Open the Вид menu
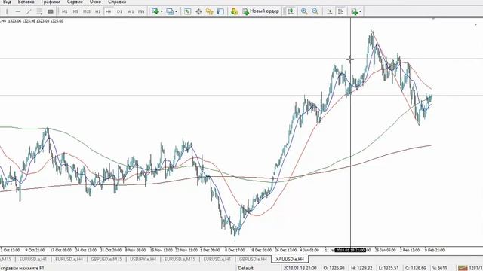The width and height of the screenshot is (483, 271). point(7,2)
